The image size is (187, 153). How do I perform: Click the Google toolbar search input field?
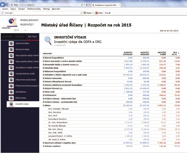pyautogui.click(x=47, y=13)
